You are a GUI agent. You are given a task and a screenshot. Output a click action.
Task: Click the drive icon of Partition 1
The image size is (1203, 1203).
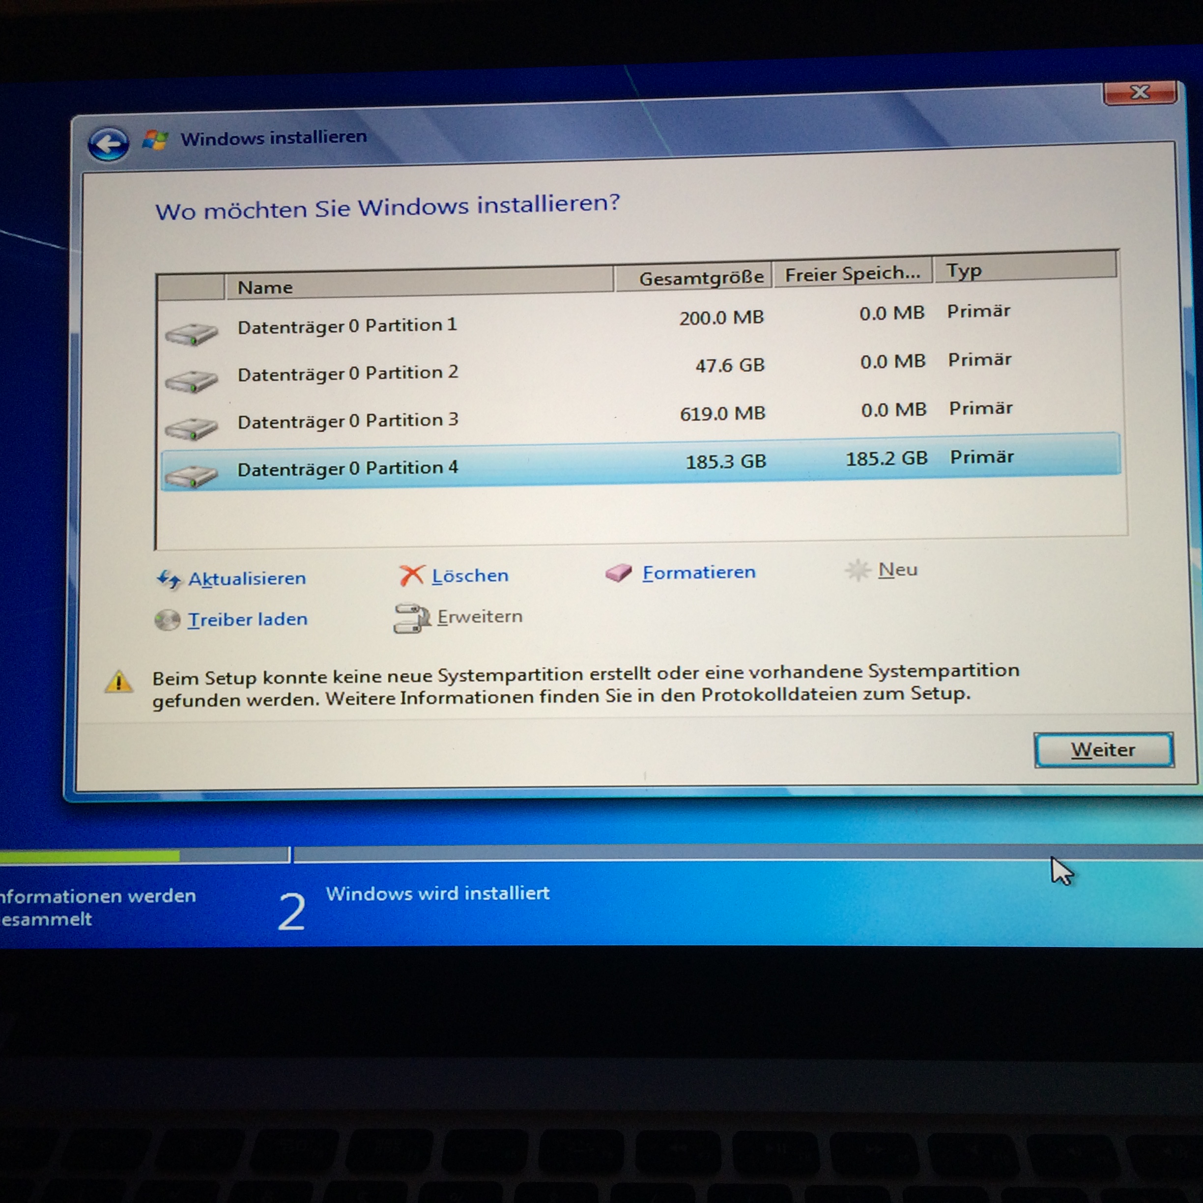pyautogui.click(x=191, y=333)
